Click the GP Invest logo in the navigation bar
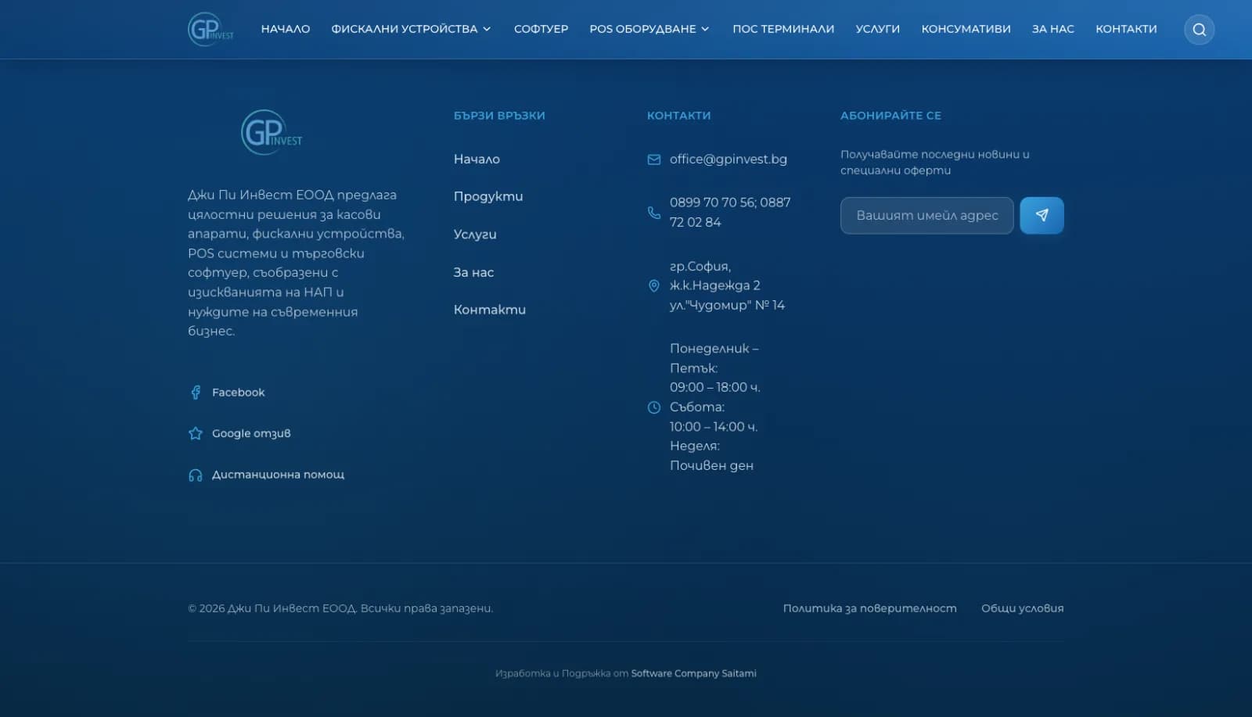Screen dimensions: 1252x717 pyautogui.click(x=210, y=29)
